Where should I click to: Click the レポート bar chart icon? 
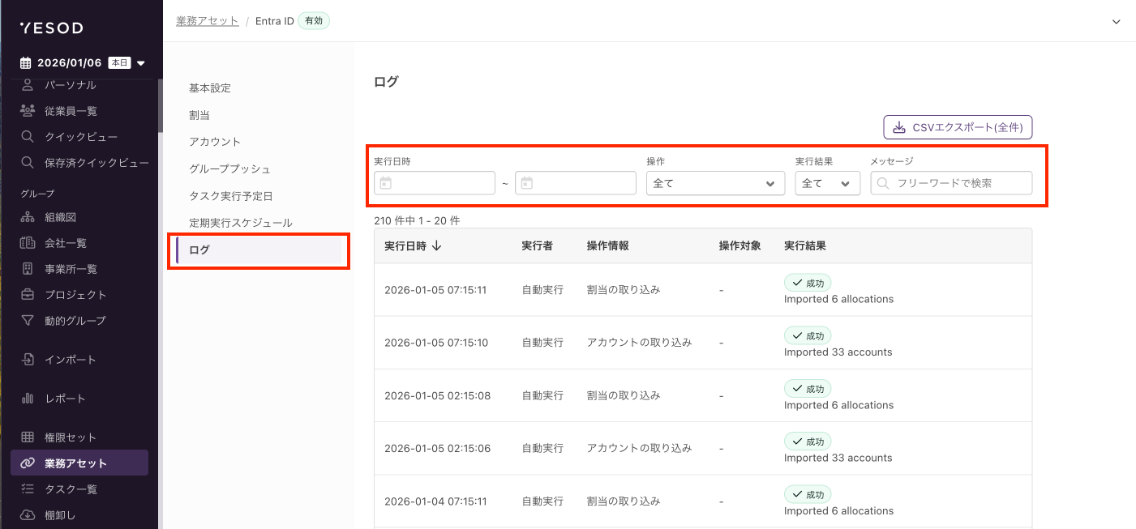click(28, 398)
